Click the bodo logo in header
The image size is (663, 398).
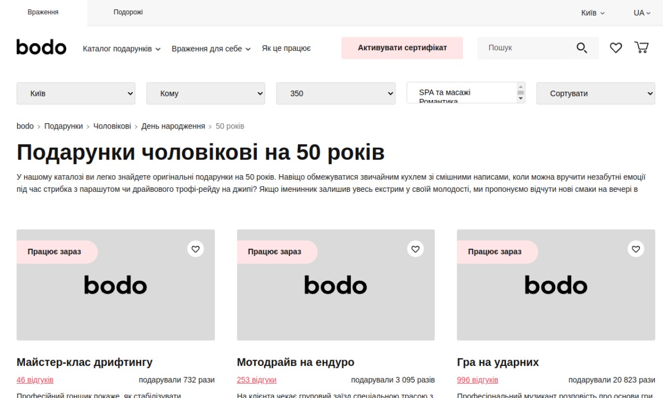pos(41,47)
